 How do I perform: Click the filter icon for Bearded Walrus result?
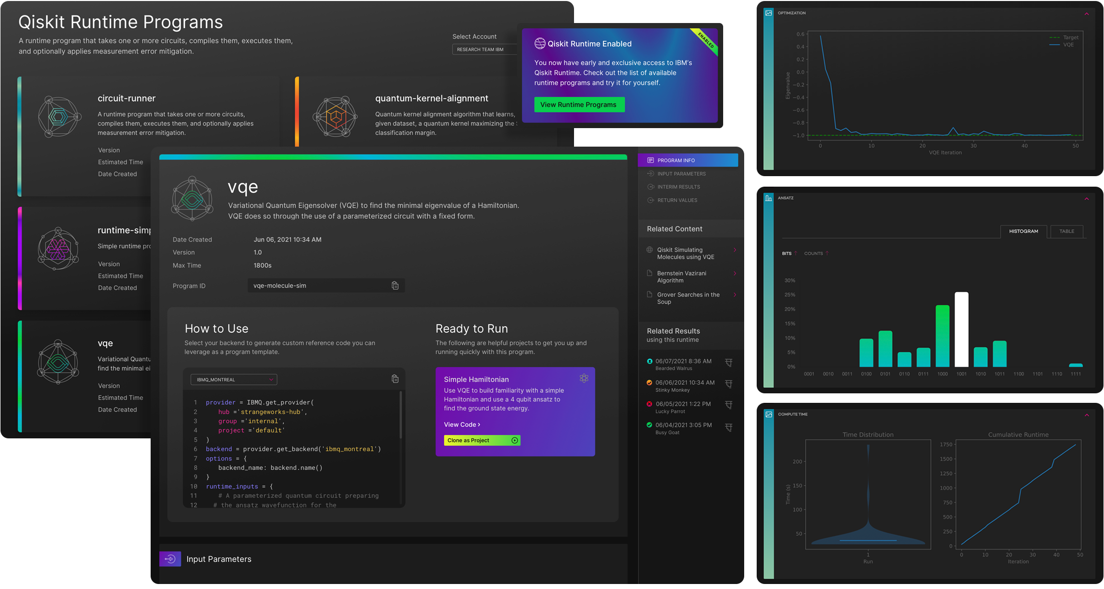(729, 363)
